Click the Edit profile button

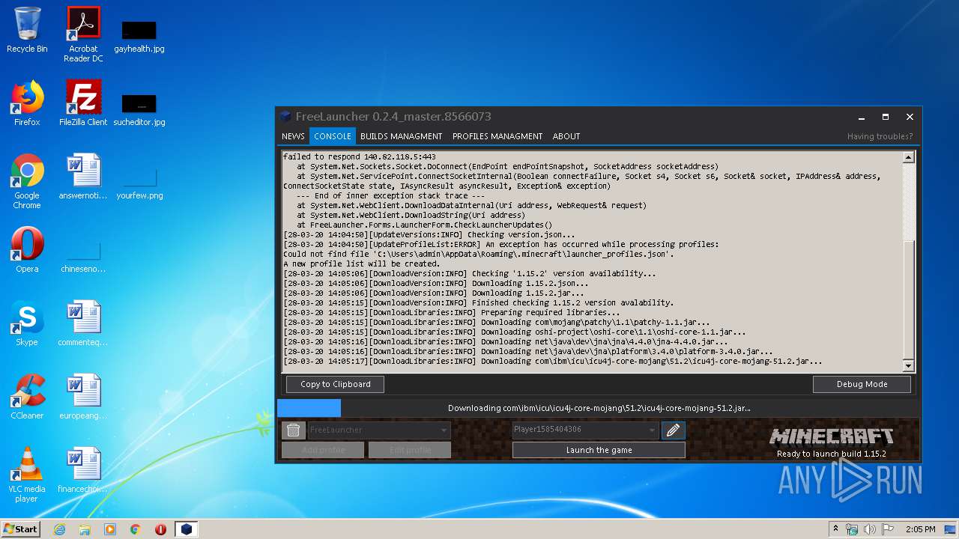(x=410, y=450)
